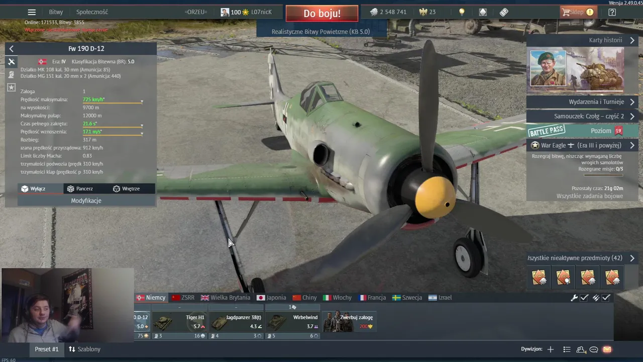643x362 pixels.
Task: Switch to Francja nation tab
Action: point(372,298)
